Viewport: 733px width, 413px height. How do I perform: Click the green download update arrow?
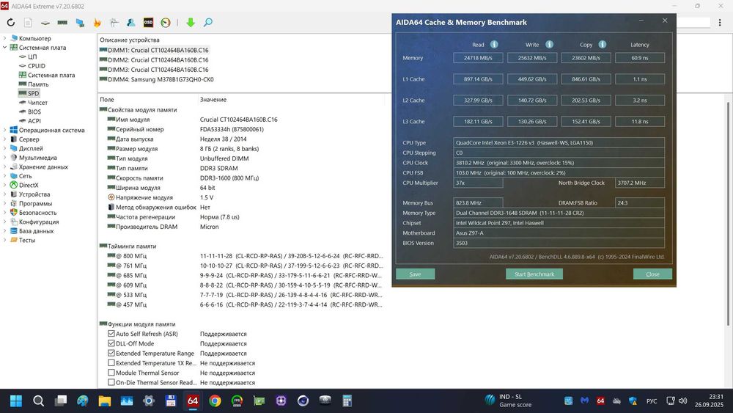(191, 23)
